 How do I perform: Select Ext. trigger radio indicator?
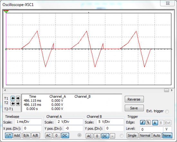(167, 112)
